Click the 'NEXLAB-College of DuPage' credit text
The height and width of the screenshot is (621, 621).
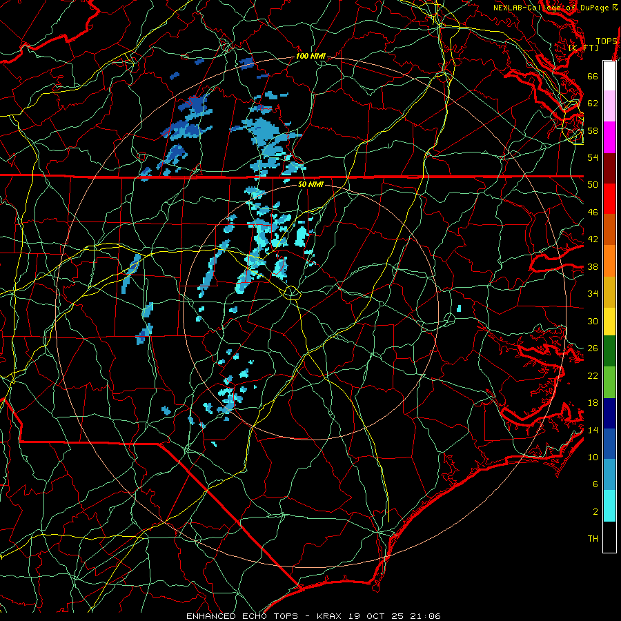(x=551, y=8)
